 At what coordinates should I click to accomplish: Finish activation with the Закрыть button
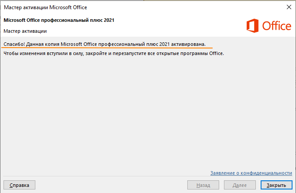tap(276, 185)
